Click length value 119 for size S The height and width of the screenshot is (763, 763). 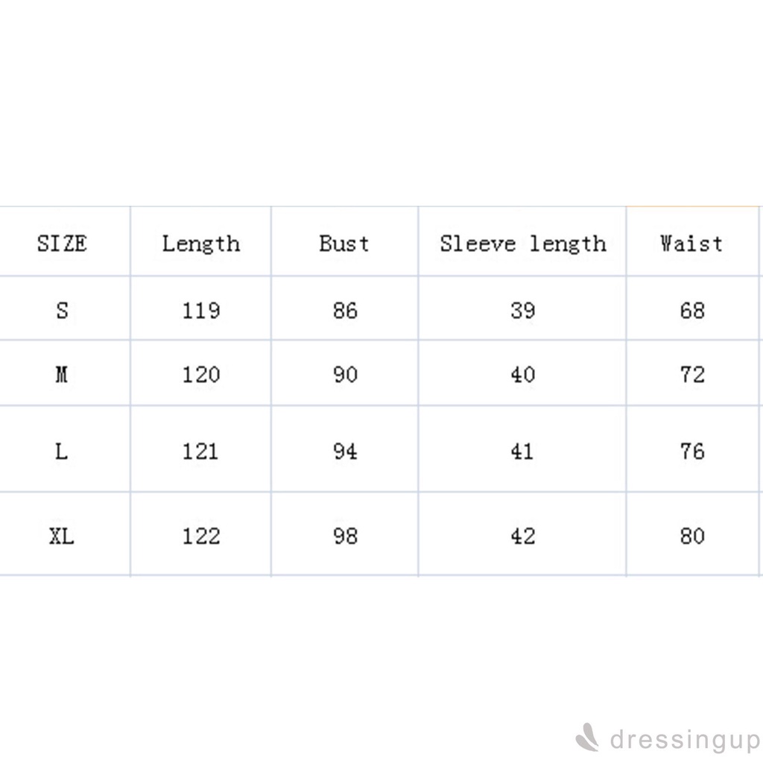(201, 310)
